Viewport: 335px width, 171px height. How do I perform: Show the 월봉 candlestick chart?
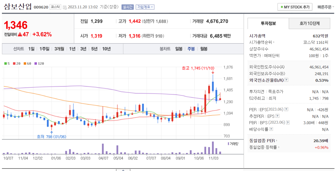coord(204,49)
